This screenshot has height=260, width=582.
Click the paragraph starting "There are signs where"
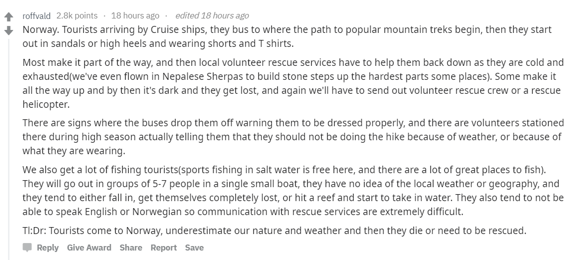tap(293, 137)
